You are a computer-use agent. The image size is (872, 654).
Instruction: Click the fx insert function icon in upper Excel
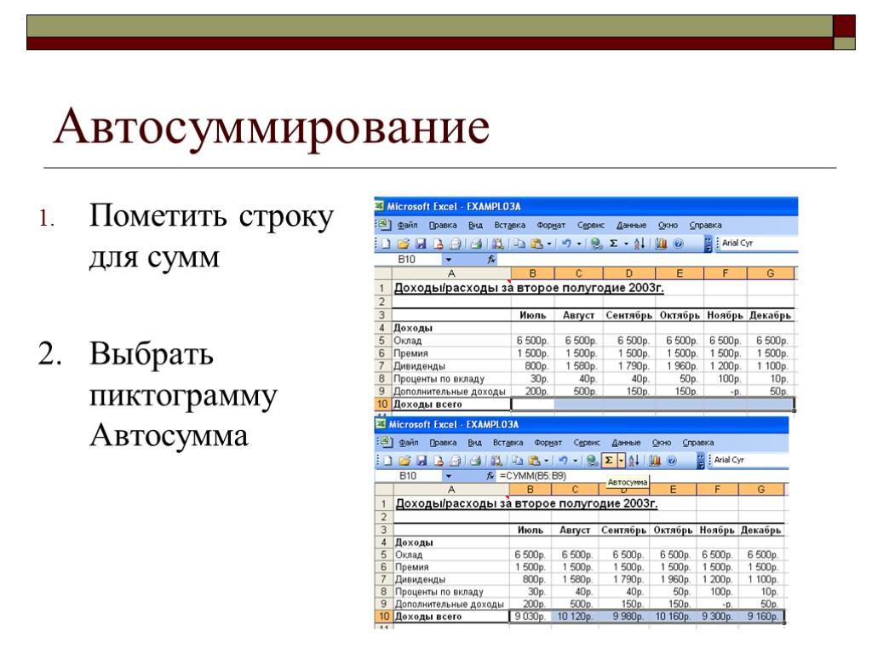pos(491,260)
